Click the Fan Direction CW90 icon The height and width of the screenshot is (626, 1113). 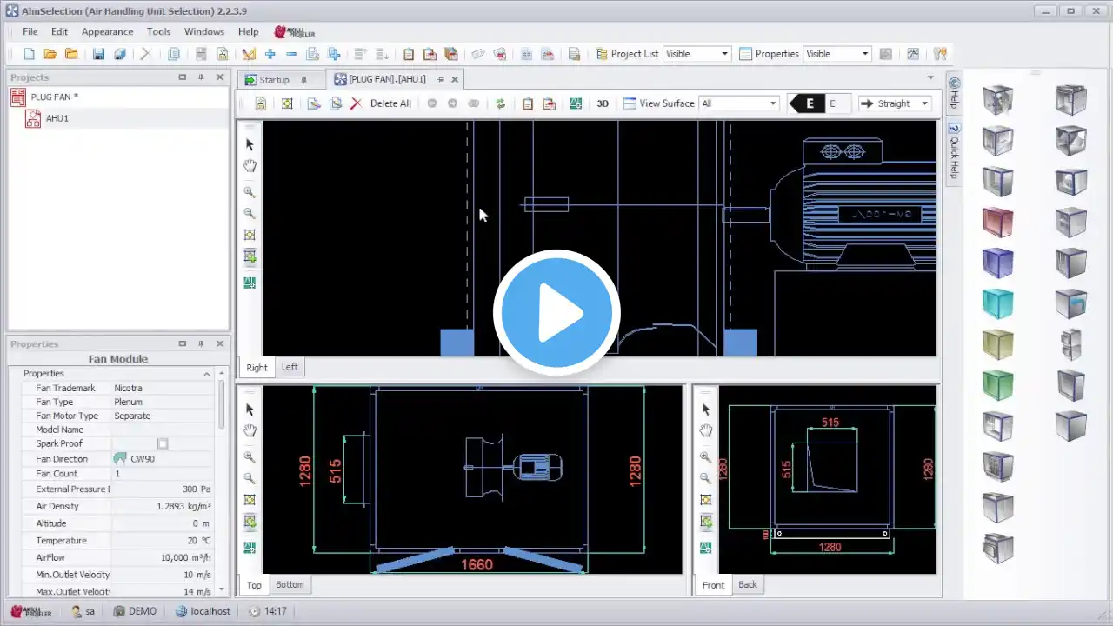pos(120,458)
